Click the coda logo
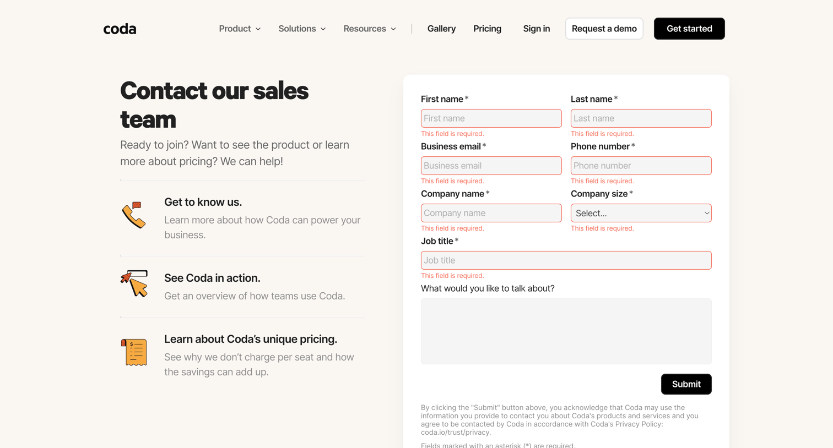Viewport: 833px width, 448px height. 120,29
